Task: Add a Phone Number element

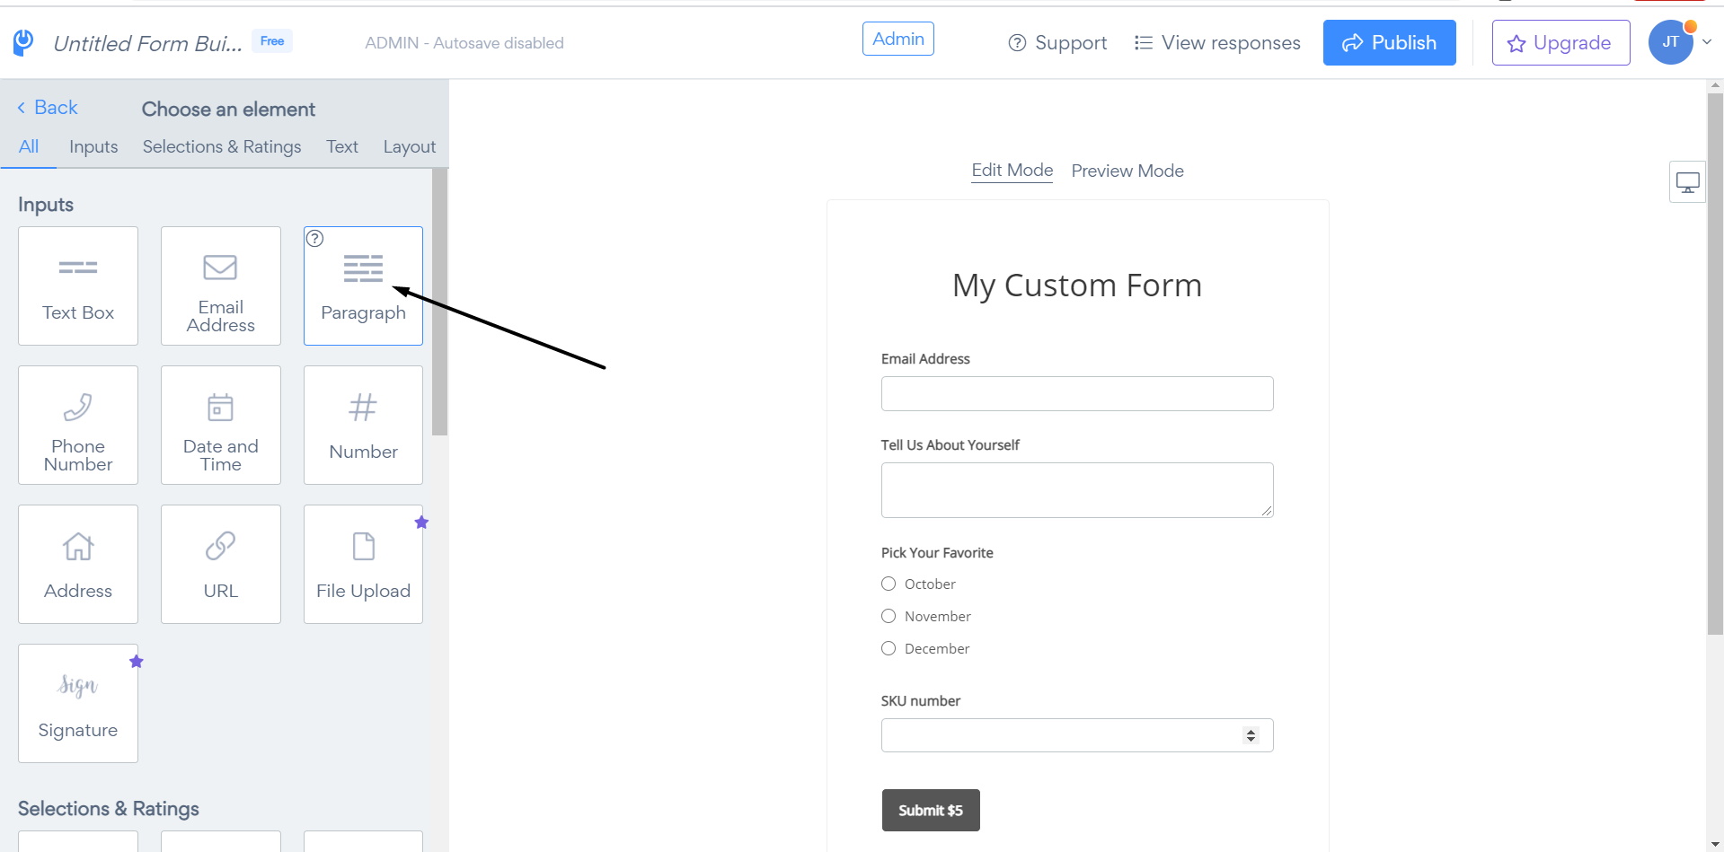Action: pyautogui.click(x=78, y=425)
